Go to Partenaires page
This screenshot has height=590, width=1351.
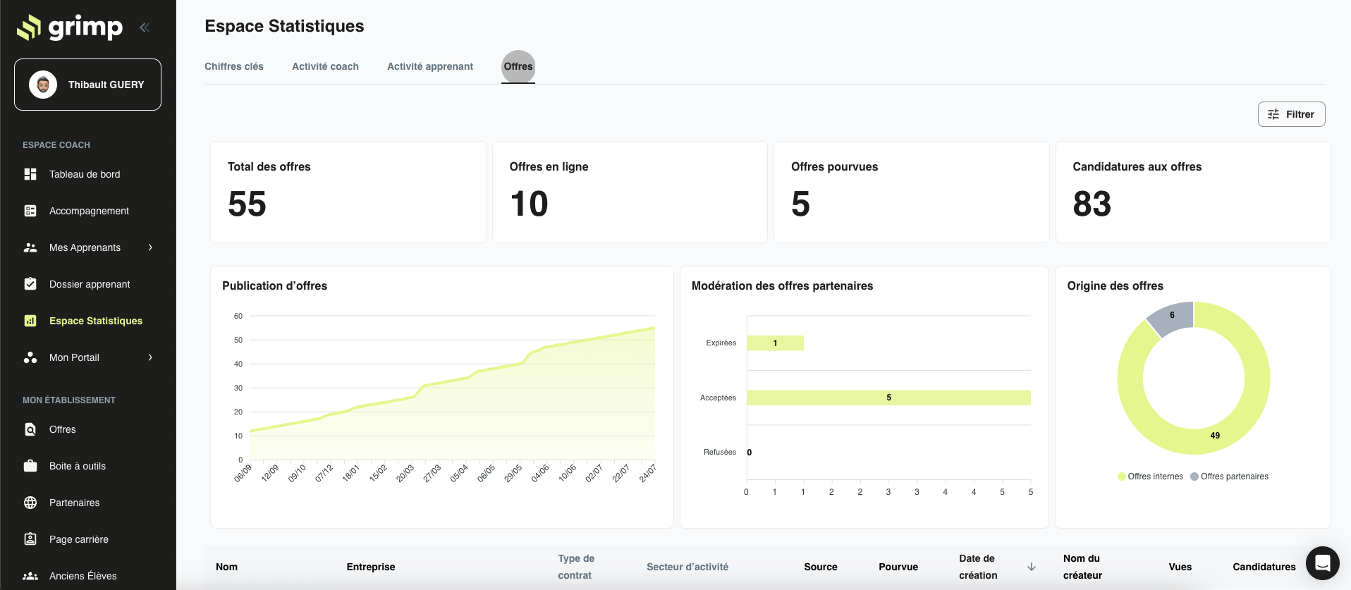pyautogui.click(x=74, y=503)
